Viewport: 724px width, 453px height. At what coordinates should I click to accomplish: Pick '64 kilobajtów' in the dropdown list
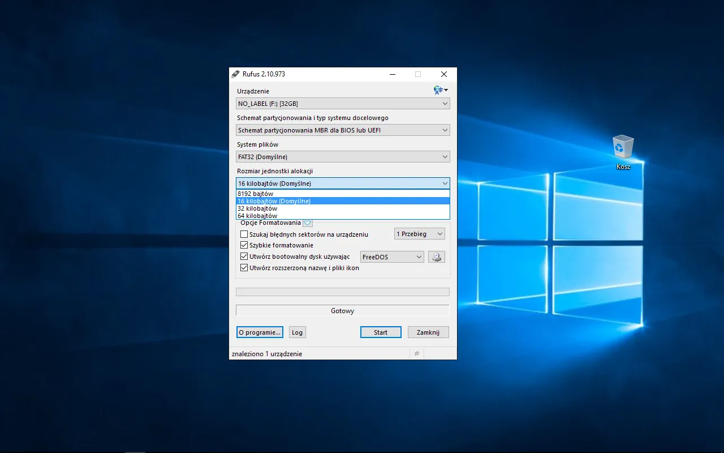(258, 216)
